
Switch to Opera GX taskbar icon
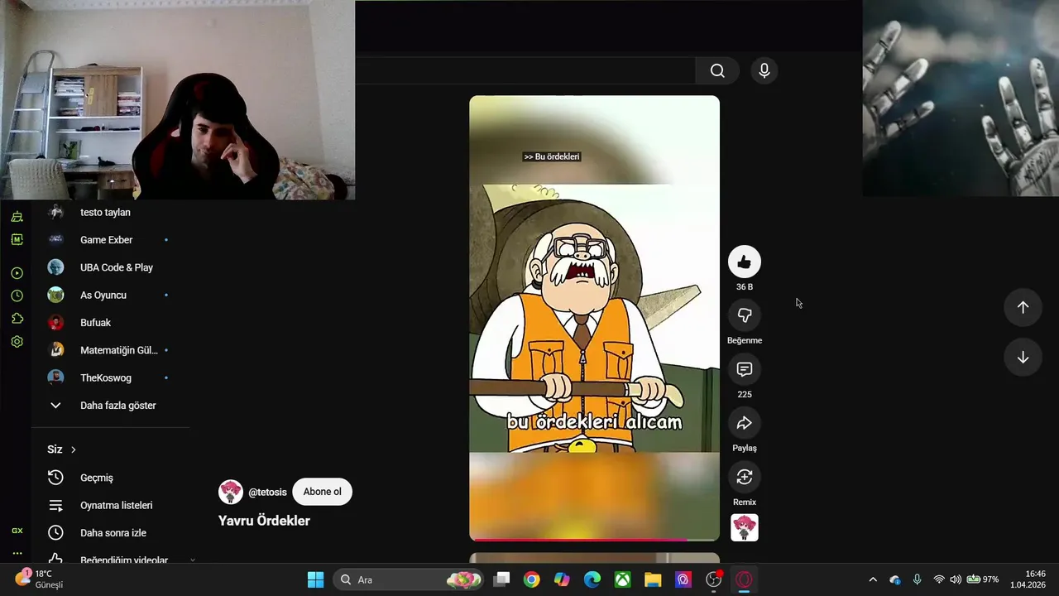pos(744,579)
